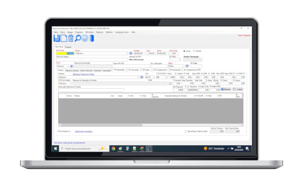Check Não Informar Total no Cliente
The image size is (303, 185).
click(185, 132)
